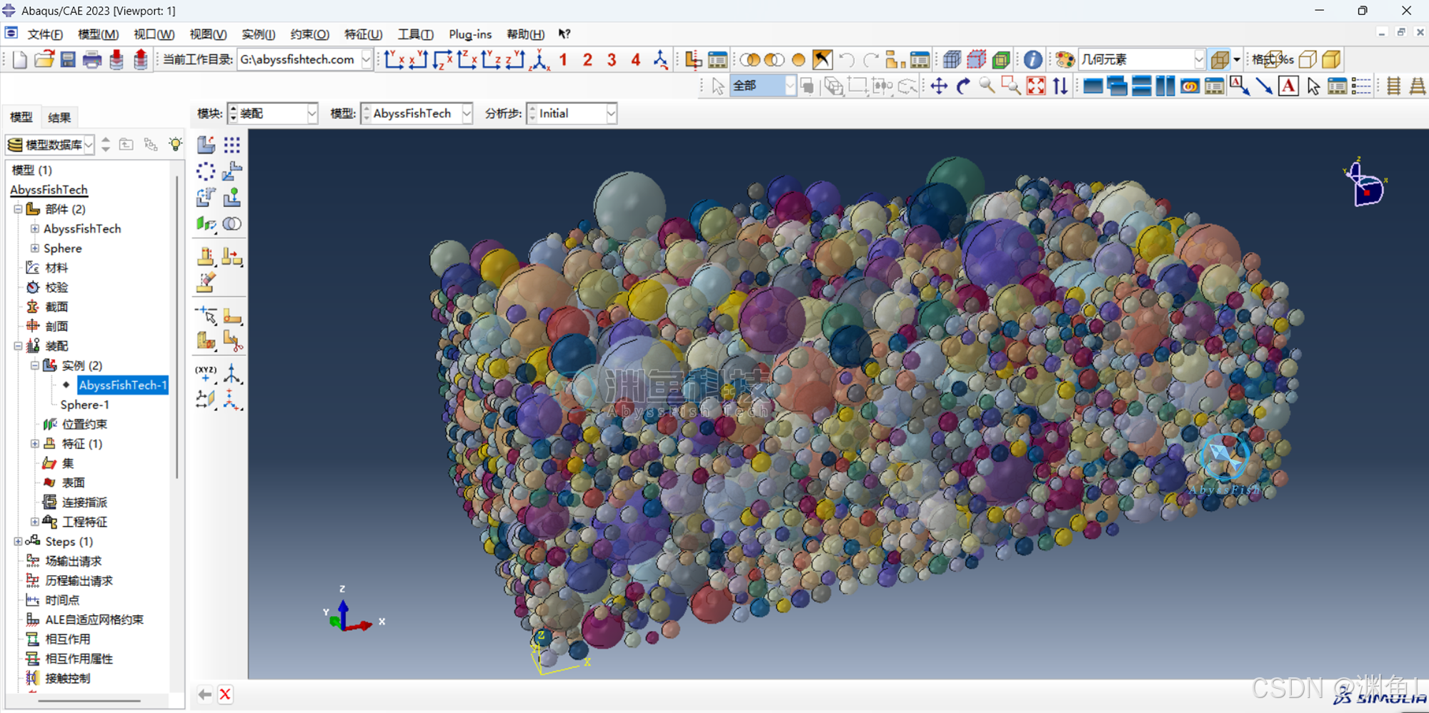This screenshot has width=1429, height=713.
Task: Select the AbyssFishTech-1 instance
Action: click(x=123, y=385)
